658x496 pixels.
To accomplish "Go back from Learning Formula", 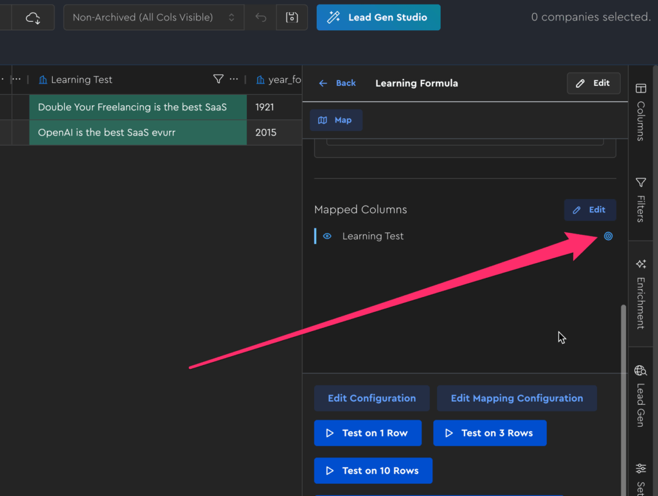I will (x=338, y=83).
